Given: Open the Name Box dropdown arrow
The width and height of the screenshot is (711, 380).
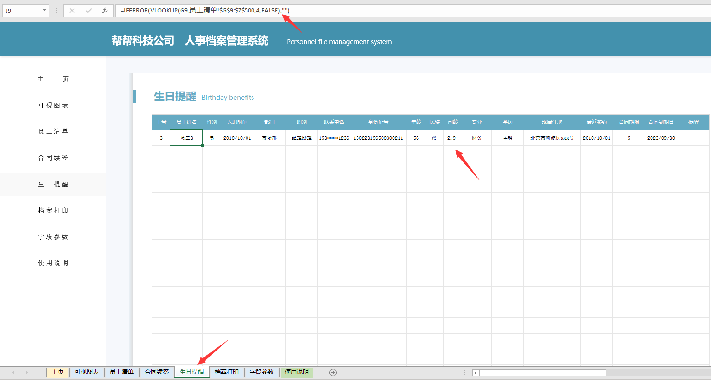Looking at the screenshot, I should (45, 10).
